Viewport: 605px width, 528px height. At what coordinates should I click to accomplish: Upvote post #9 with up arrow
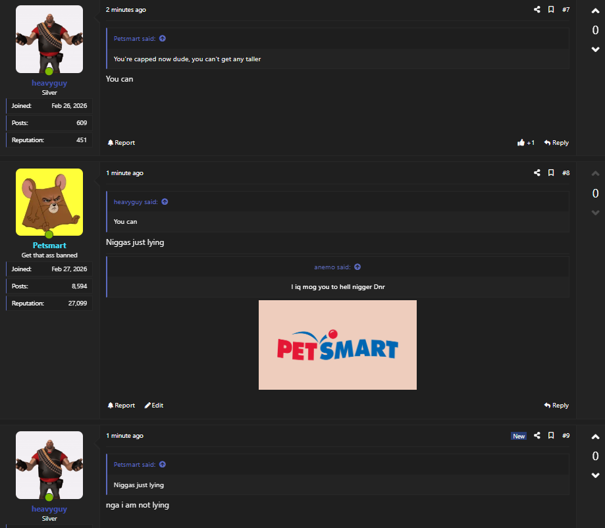[595, 437]
